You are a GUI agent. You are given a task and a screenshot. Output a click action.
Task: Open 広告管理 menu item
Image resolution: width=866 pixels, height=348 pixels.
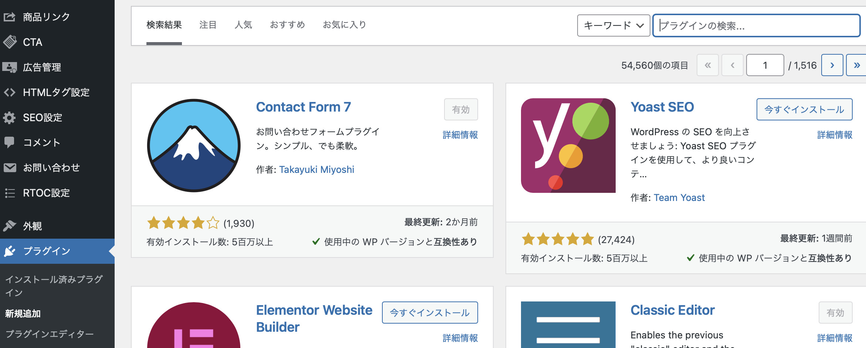pos(57,67)
